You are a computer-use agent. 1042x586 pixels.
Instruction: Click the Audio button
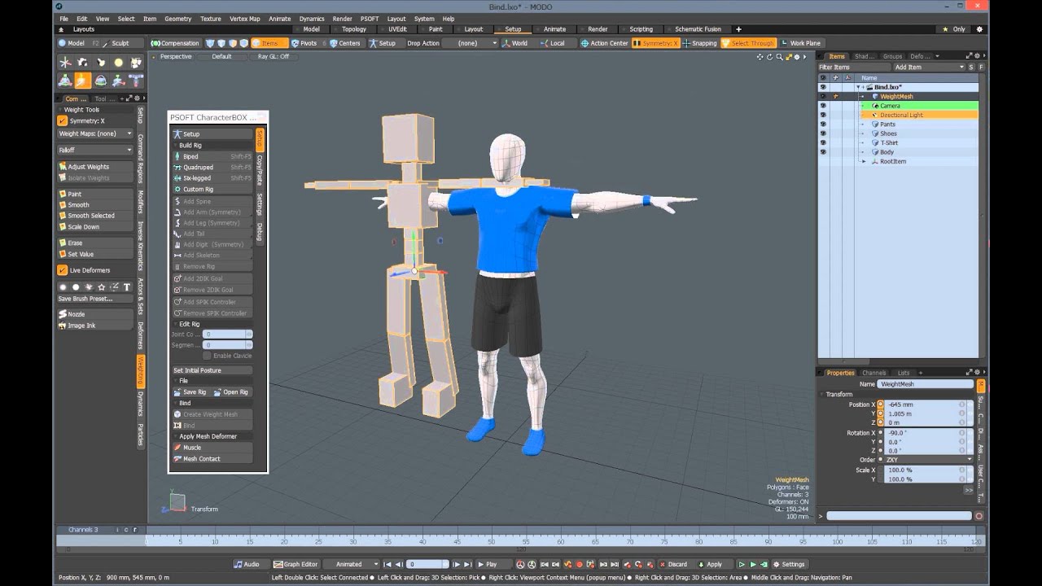tap(247, 564)
